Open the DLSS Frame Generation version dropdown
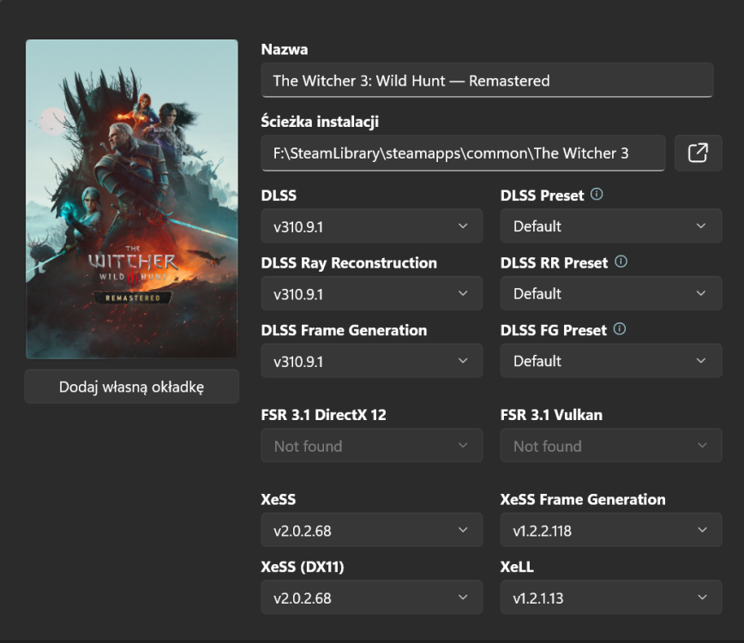 (371, 361)
